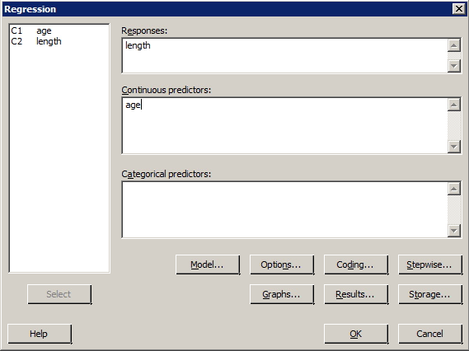Click inside the Continuous predictors box
This screenshot has height=351, width=469.
pos(284,125)
